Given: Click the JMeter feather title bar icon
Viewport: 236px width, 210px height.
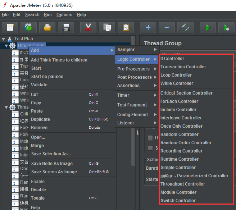Looking at the screenshot, I should click(x=5, y=5).
